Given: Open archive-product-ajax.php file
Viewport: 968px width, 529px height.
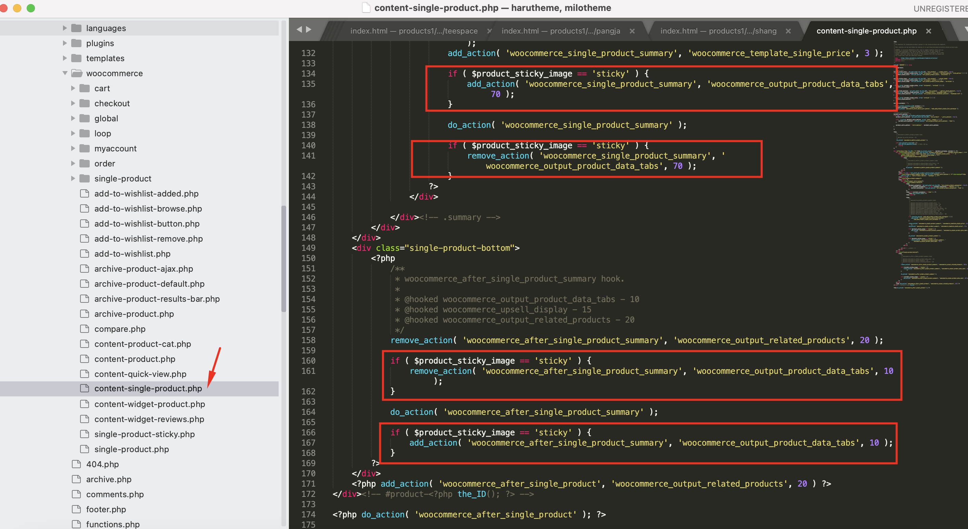Looking at the screenshot, I should click(143, 269).
